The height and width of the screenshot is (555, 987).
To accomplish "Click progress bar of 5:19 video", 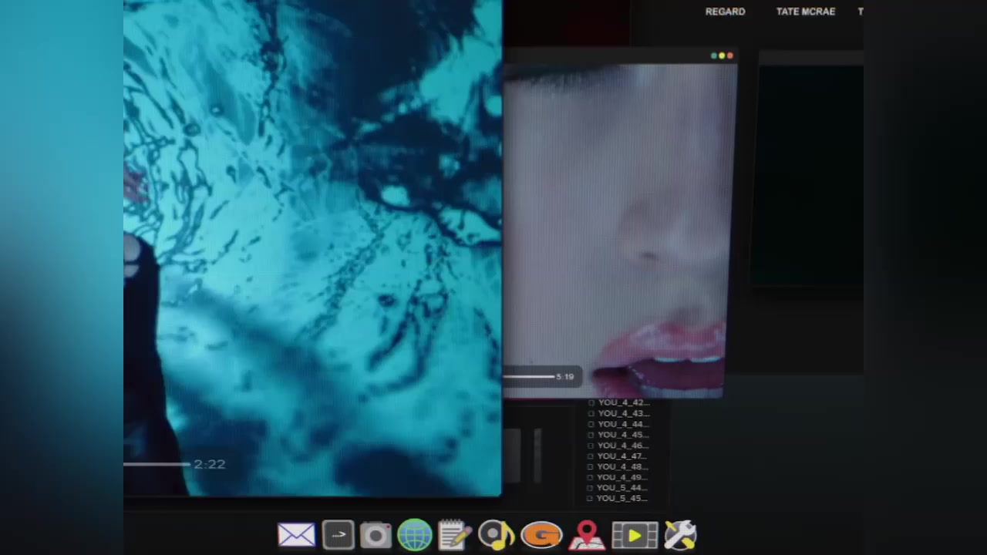I will pyautogui.click(x=528, y=377).
